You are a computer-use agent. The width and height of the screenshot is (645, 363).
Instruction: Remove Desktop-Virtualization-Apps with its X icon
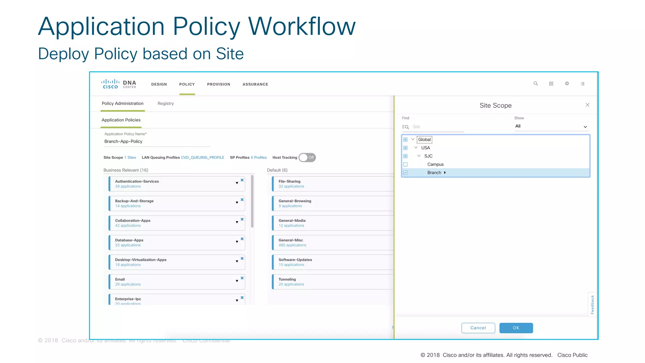coord(242,258)
